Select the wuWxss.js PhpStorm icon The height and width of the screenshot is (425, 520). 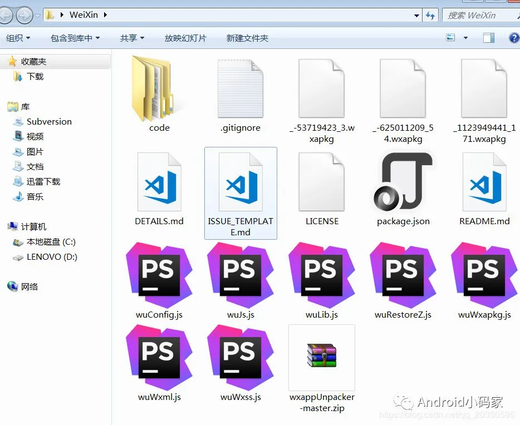point(241,358)
